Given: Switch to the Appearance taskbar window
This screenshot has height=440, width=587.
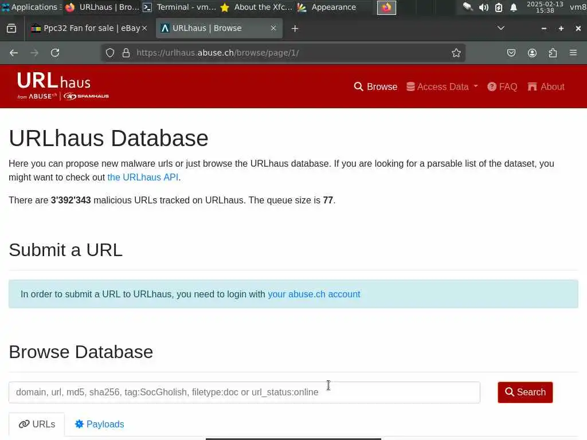Looking at the screenshot, I should point(327,7).
